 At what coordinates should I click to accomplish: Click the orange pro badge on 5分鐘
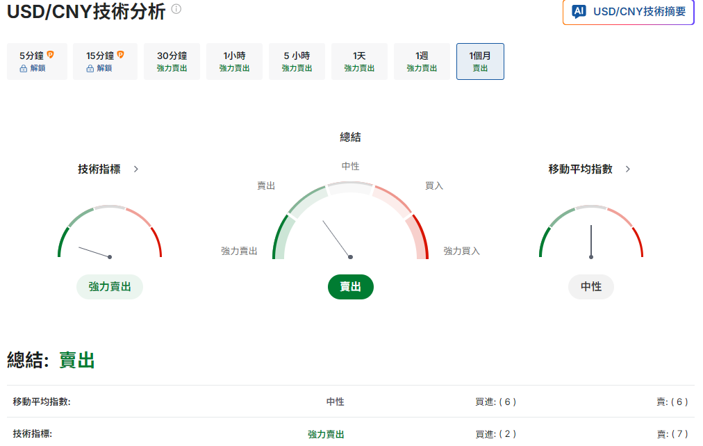click(x=51, y=55)
